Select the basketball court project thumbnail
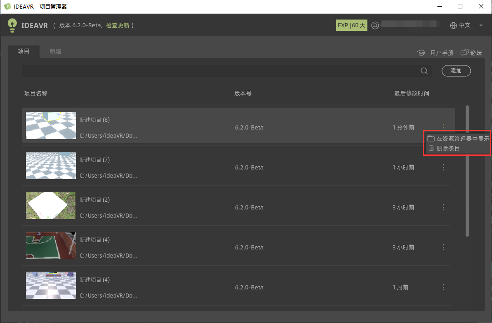492x323 pixels. tap(51, 245)
